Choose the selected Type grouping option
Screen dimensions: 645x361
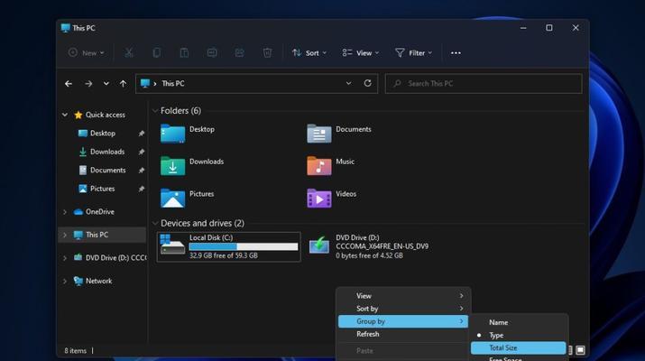[x=519, y=336]
